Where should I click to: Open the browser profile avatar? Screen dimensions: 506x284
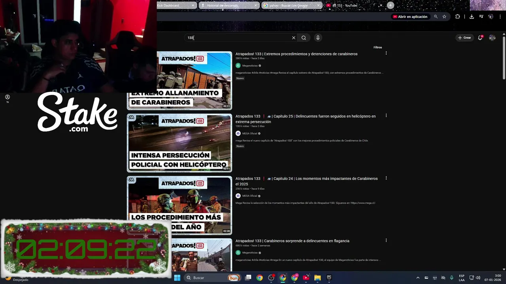(491, 17)
